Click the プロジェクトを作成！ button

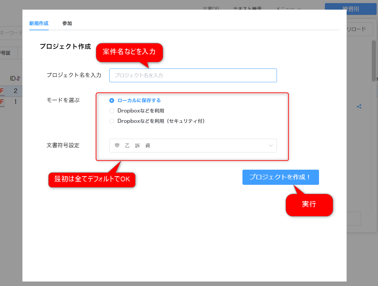[x=280, y=177]
